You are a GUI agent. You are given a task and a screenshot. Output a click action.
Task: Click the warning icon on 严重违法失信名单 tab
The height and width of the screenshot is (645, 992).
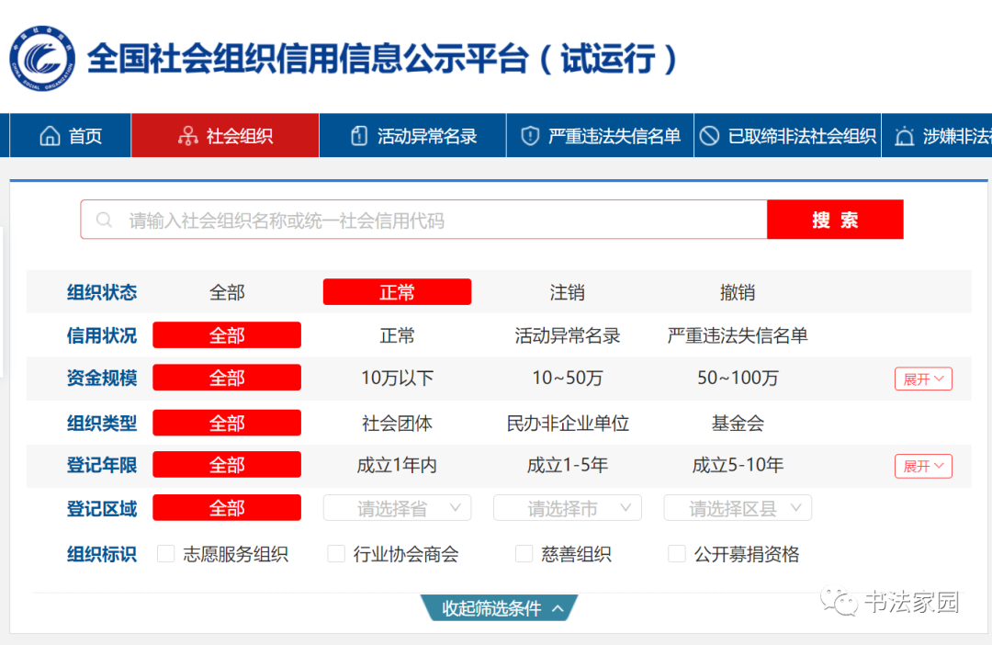click(530, 135)
